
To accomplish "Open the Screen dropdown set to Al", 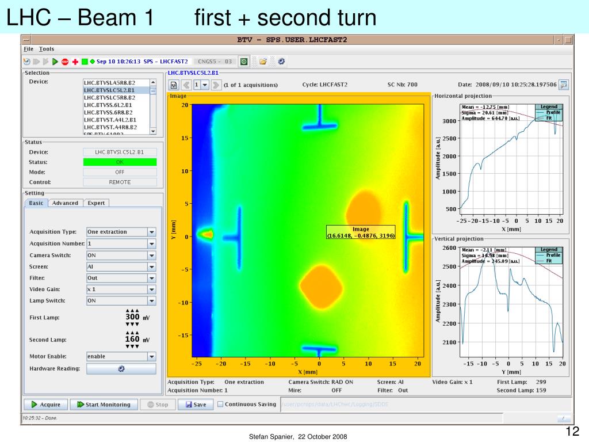I will point(152,266).
